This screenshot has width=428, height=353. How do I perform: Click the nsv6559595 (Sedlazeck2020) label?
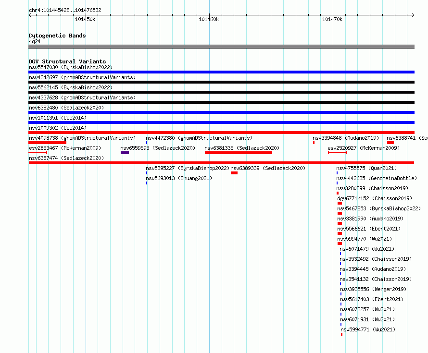(158, 148)
